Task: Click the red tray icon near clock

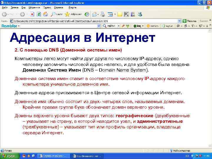Action: pos(200,156)
